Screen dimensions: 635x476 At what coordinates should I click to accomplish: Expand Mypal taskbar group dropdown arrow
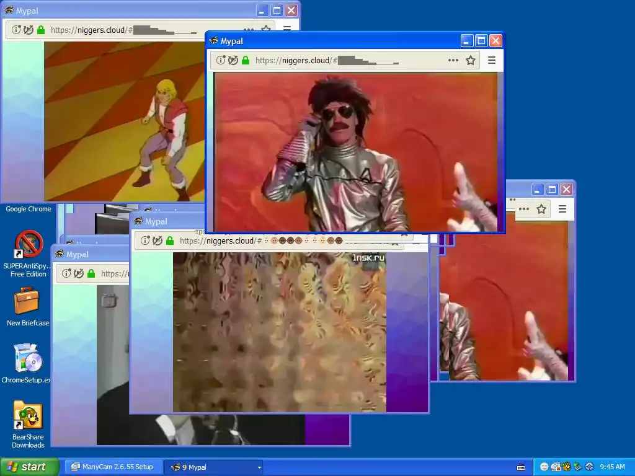point(259,467)
